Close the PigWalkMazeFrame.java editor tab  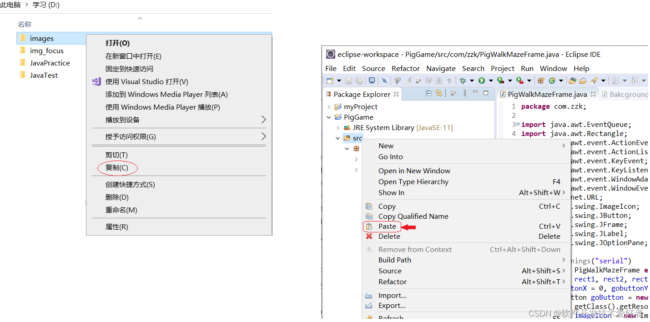coord(593,94)
